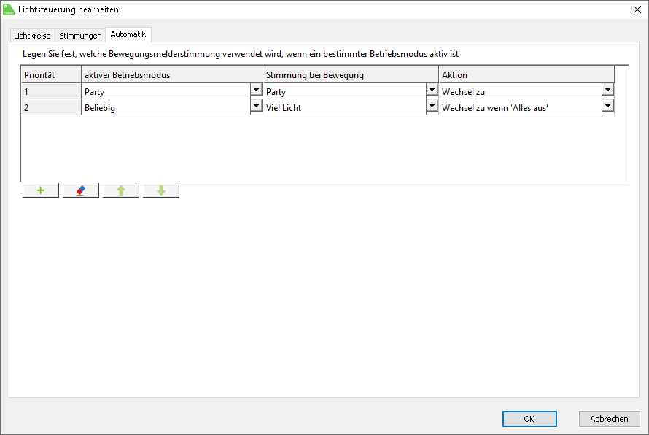This screenshot has height=435, width=649.
Task: Open the Betriebsmodus dropdown for the Party row
Action: [x=256, y=90]
